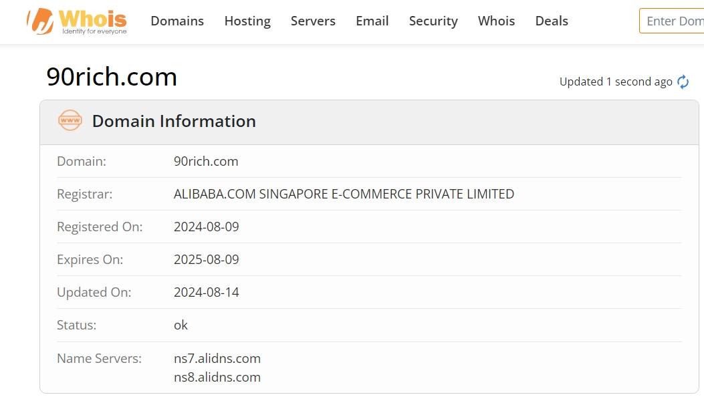Click the Registrar: label
Screen dimensions: 704x403
point(85,194)
